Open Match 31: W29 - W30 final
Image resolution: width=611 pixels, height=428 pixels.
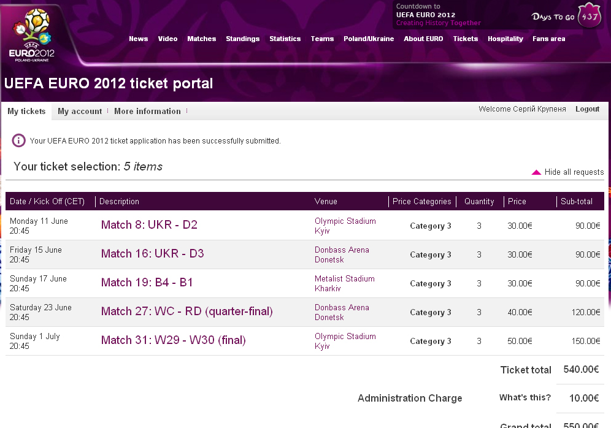pos(173,340)
